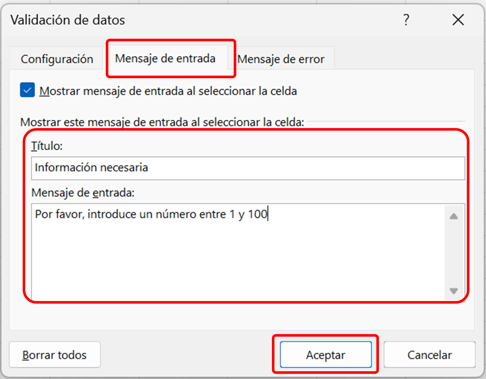Click the scroll up arrow in message box
The height and width of the screenshot is (379, 486).
(x=454, y=216)
